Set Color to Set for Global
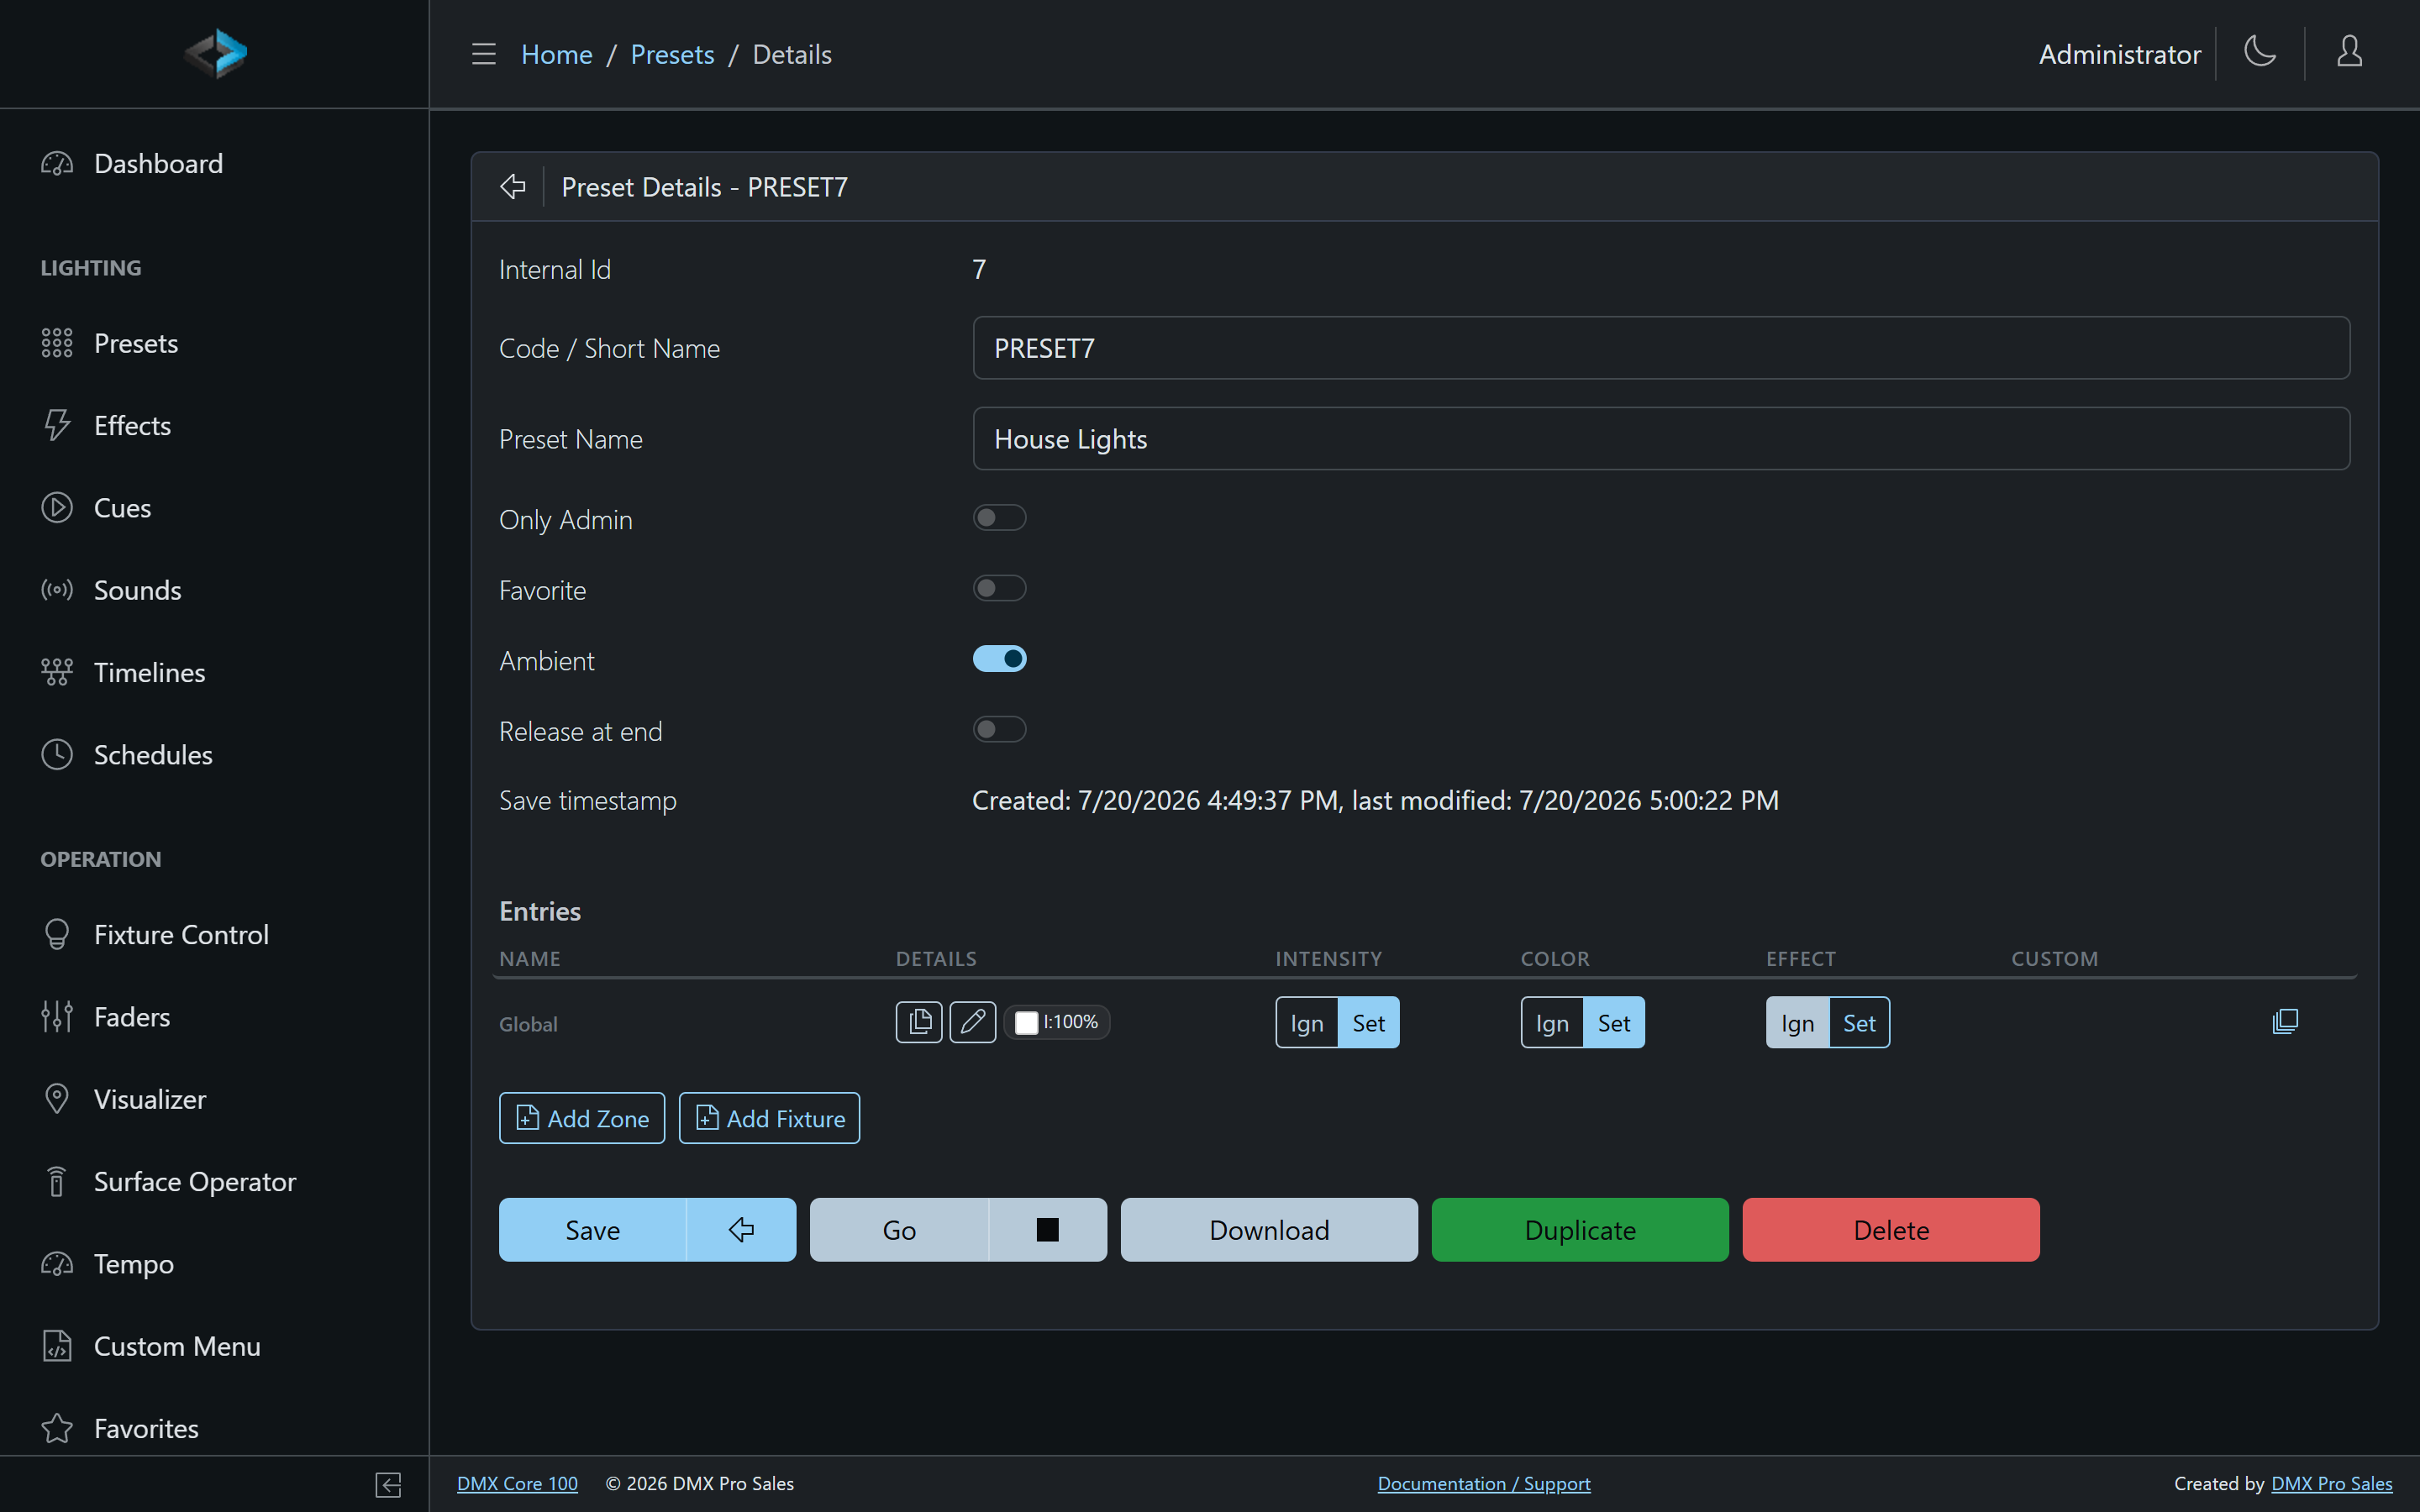 [1614, 1023]
